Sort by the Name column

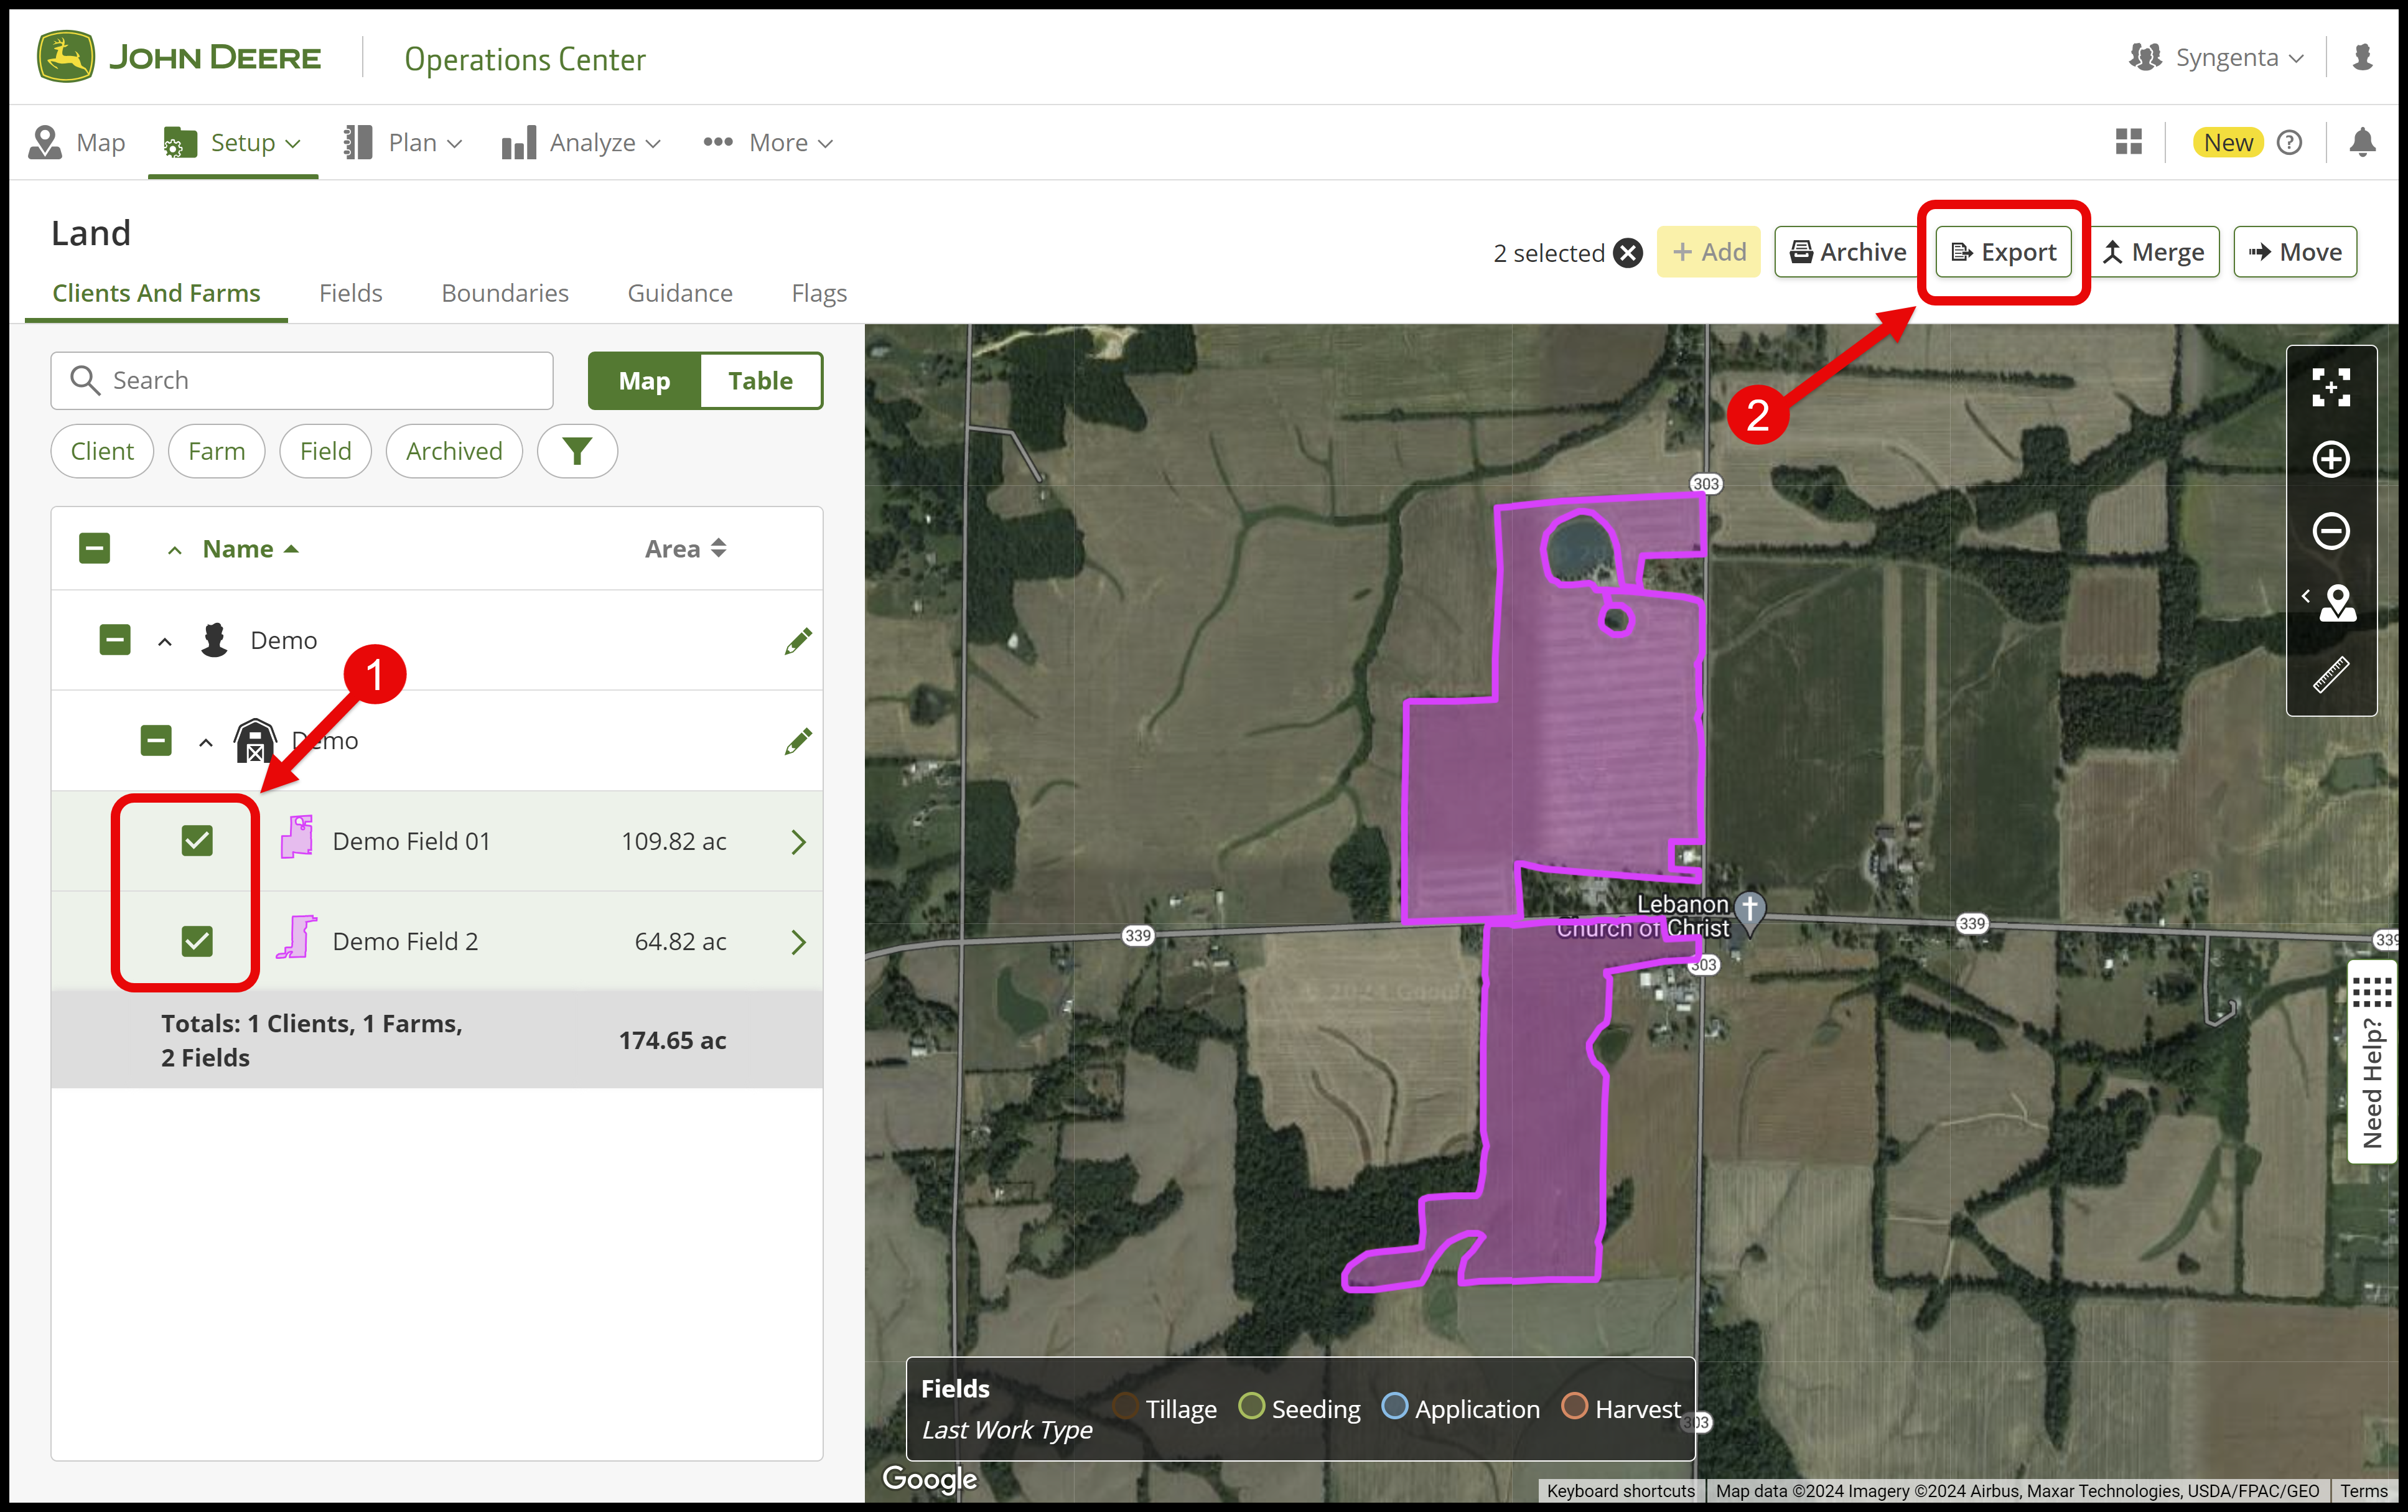tap(250, 548)
